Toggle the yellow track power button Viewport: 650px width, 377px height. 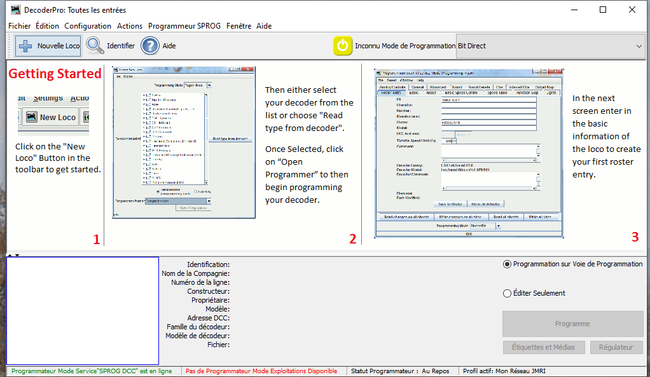342,46
